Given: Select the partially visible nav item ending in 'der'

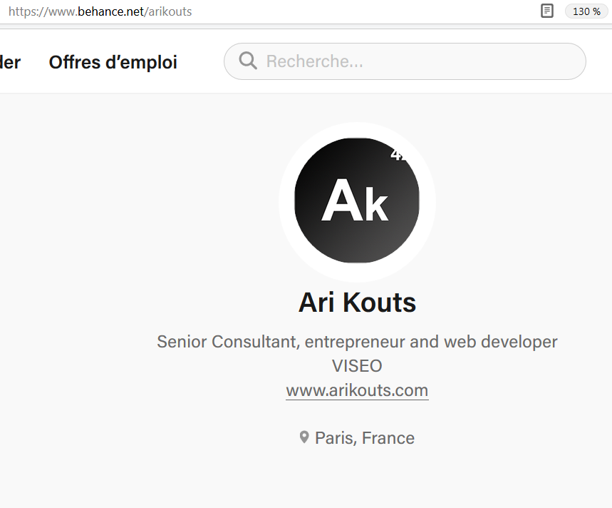Looking at the screenshot, I should pos(10,62).
